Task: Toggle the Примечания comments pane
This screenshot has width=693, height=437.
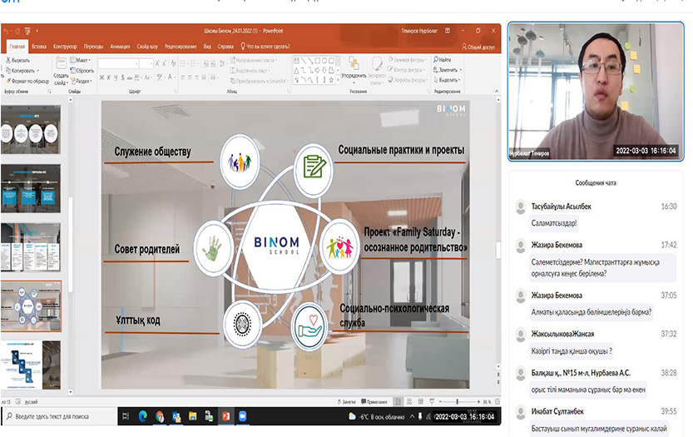Action: pyautogui.click(x=376, y=400)
